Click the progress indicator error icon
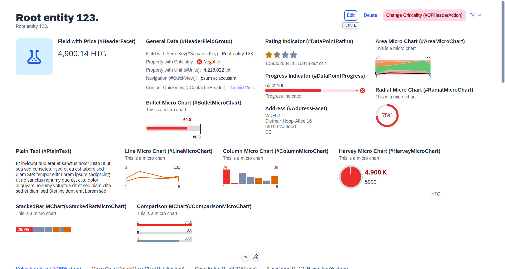 coord(362,91)
